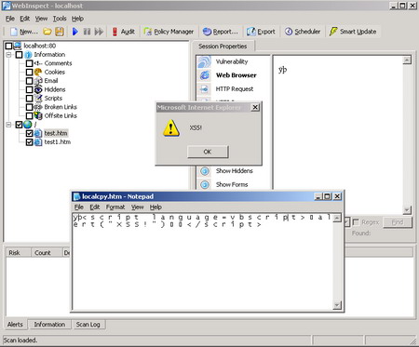Switch to the Information bottom tab
419x347 pixels.
tap(49, 325)
